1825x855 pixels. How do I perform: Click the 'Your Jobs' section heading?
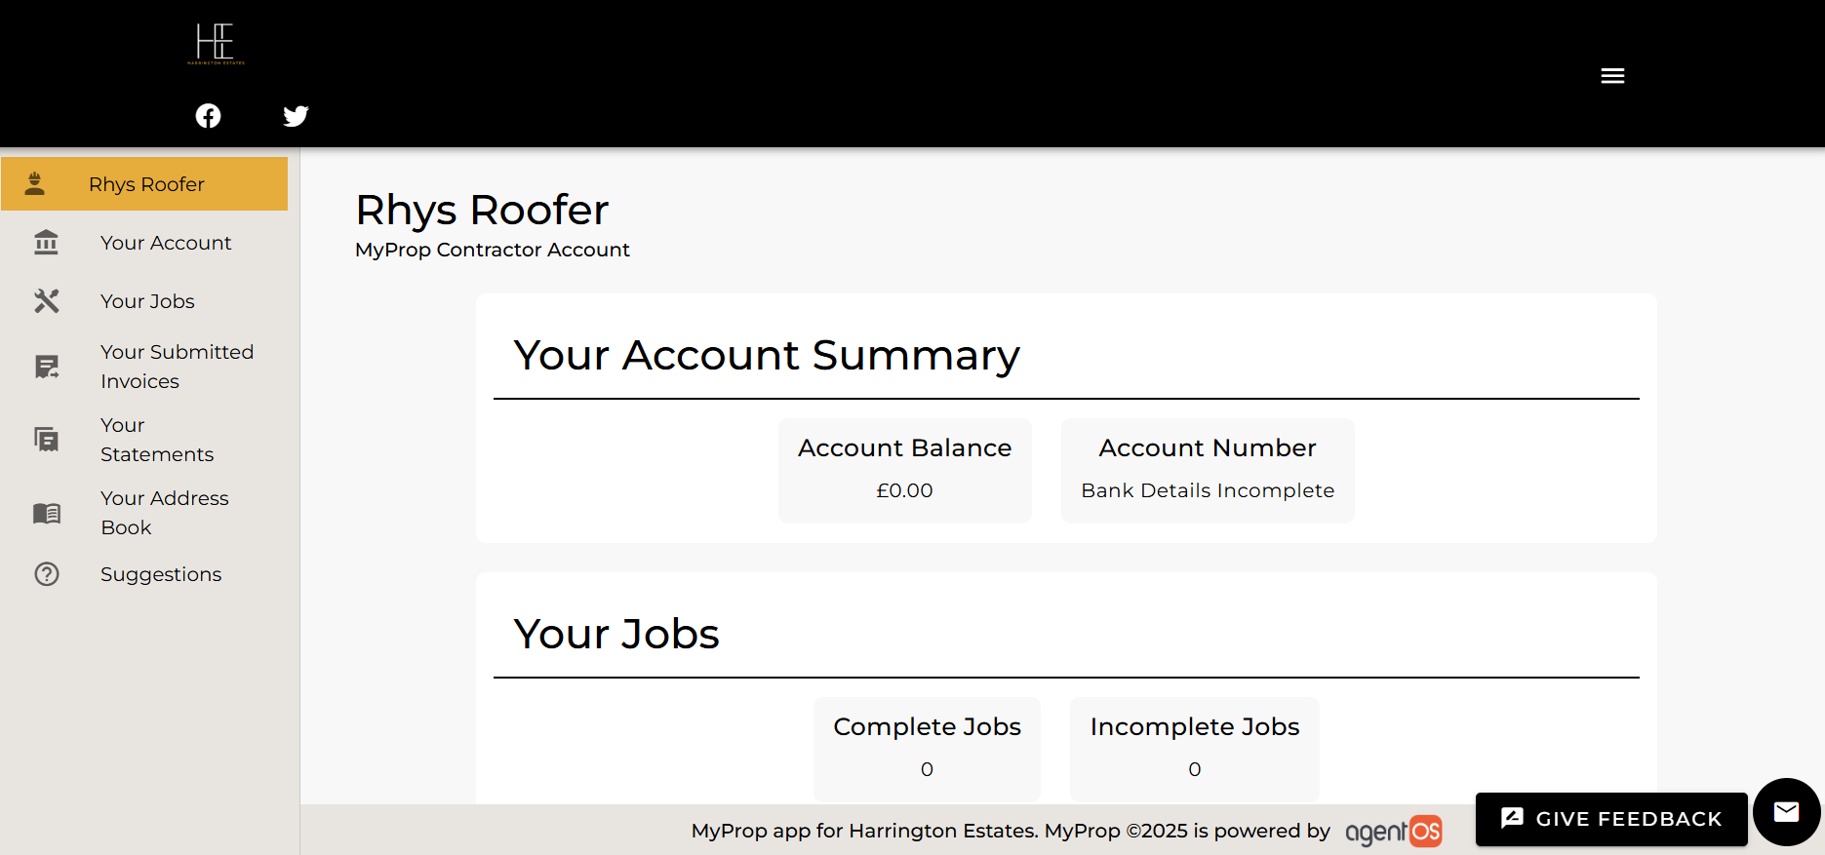point(616,634)
